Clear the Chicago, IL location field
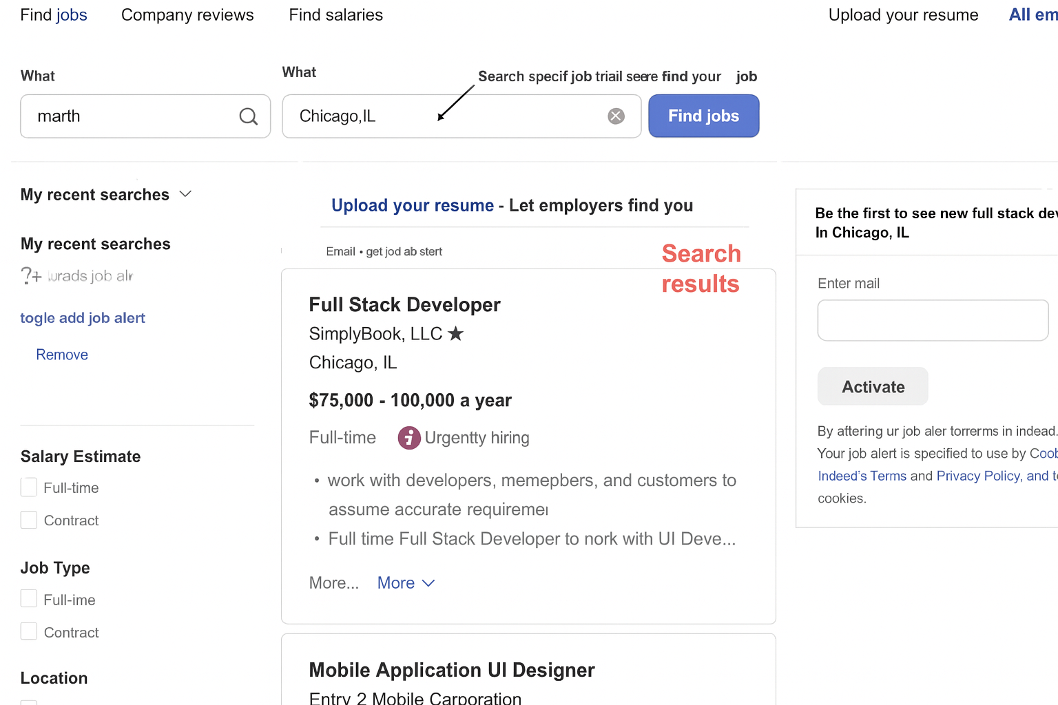Screen dimensions: 1058x705 pos(616,116)
